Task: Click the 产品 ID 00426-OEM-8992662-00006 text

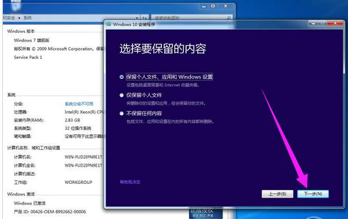Action: (x=50, y=212)
